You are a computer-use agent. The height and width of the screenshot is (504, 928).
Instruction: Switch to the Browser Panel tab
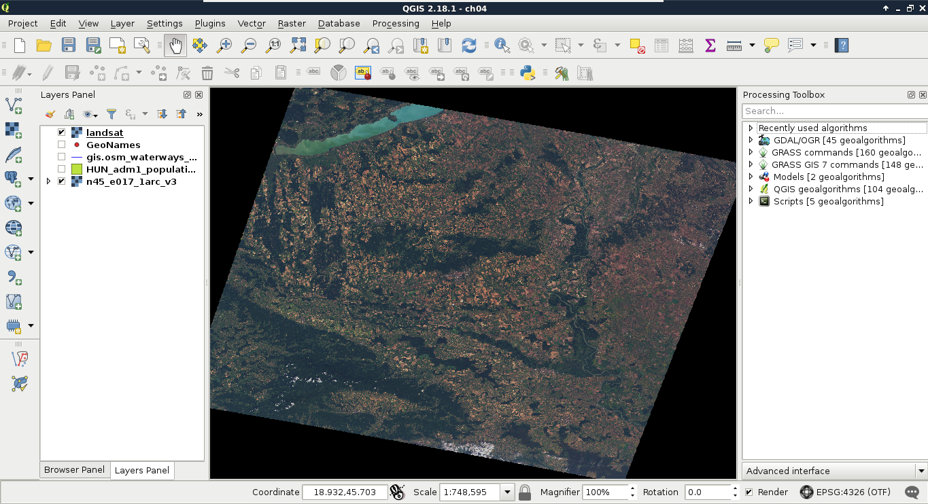point(74,469)
